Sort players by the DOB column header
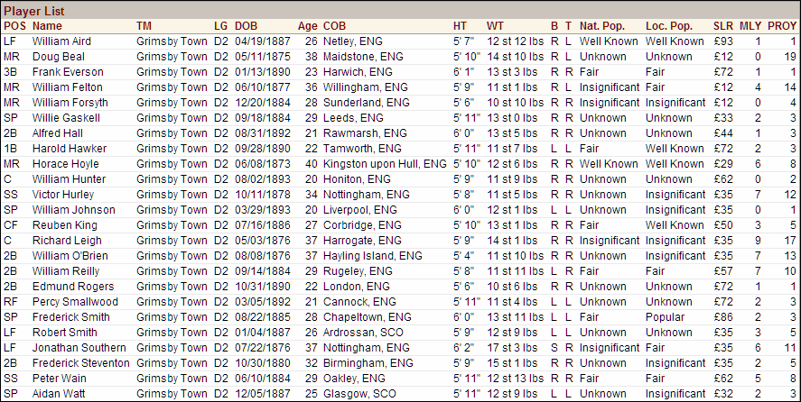Screen dimensions: 801x402 (x=246, y=26)
